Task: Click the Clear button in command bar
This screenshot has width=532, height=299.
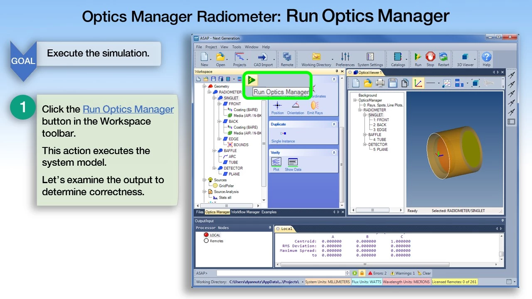Action: pos(424,273)
